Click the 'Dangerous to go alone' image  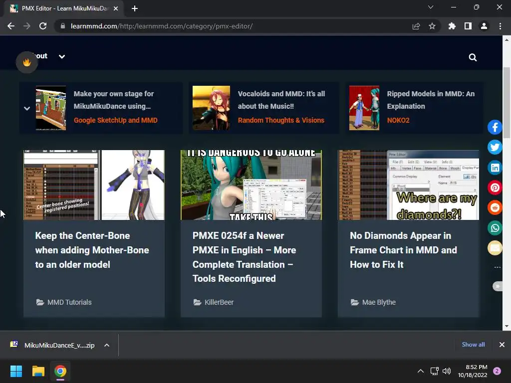252,185
